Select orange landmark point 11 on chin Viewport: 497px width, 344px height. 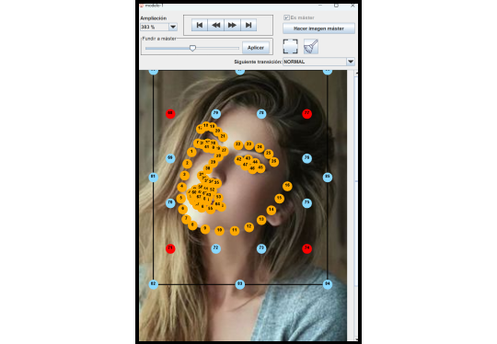pyautogui.click(x=235, y=230)
